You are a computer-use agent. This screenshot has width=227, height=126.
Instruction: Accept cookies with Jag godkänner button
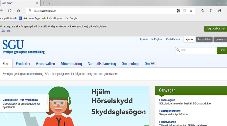[x=216, y=29]
